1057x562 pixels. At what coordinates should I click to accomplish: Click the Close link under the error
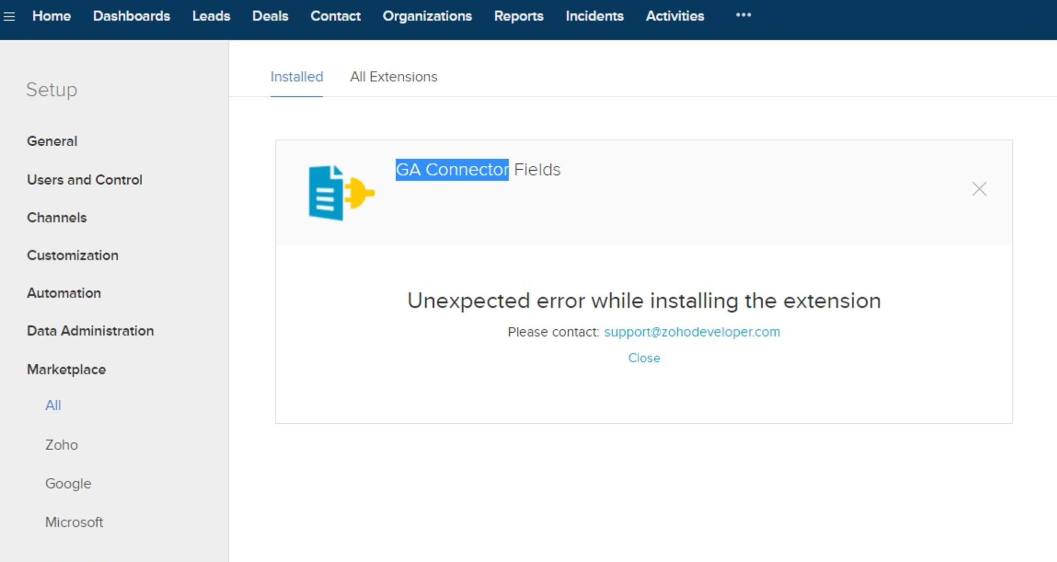point(644,358)
